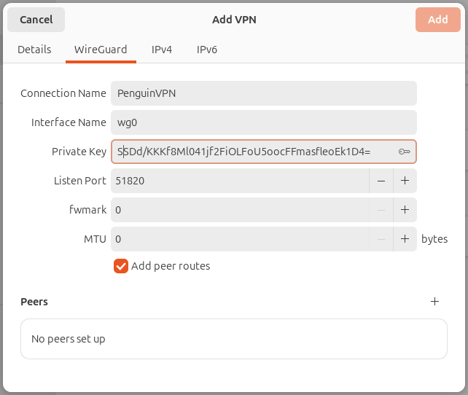Increment the MTU value
The height and width of the screenshot is (395, 468).
pos(405,239)
